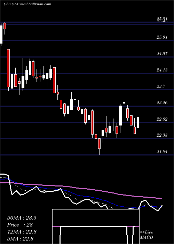Click the 'Price : 23' readout

pyautogui.click(x=20, y=225)
